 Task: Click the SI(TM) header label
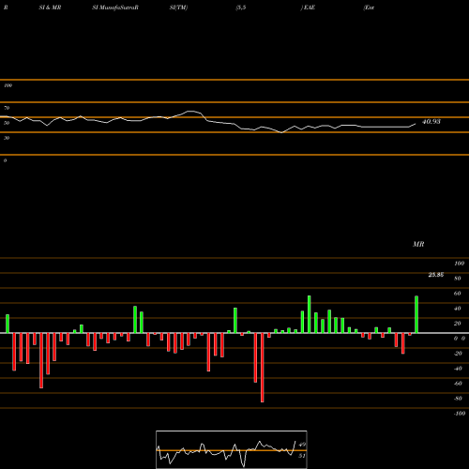pyautogui.click(x=178, y=8)
